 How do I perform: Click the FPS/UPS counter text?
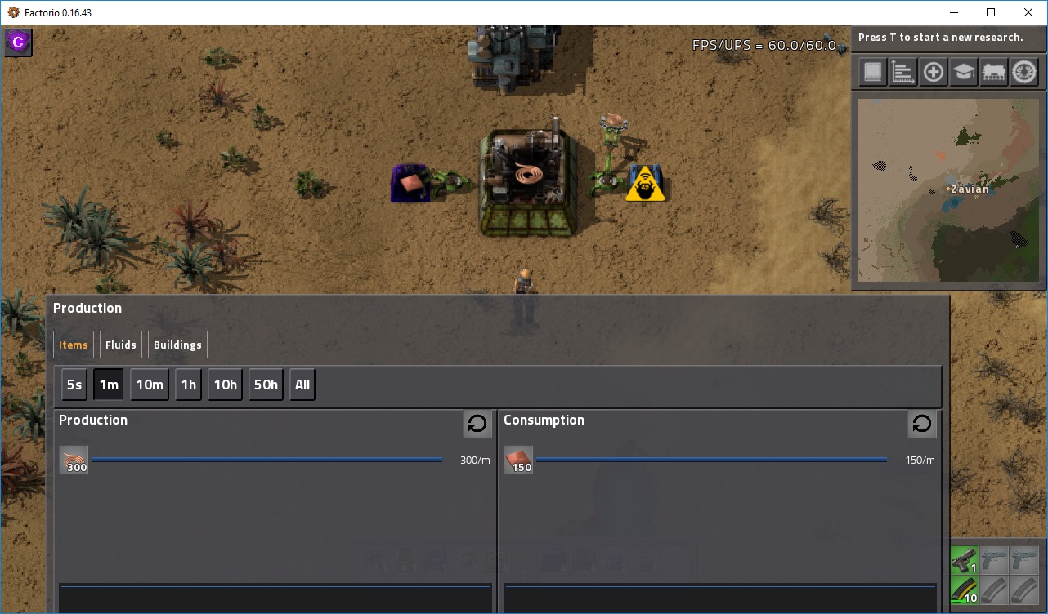764,46
